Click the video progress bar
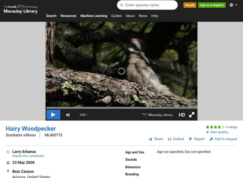The width and height of the screenshot is (243, 178). click(x=122, y=108)
